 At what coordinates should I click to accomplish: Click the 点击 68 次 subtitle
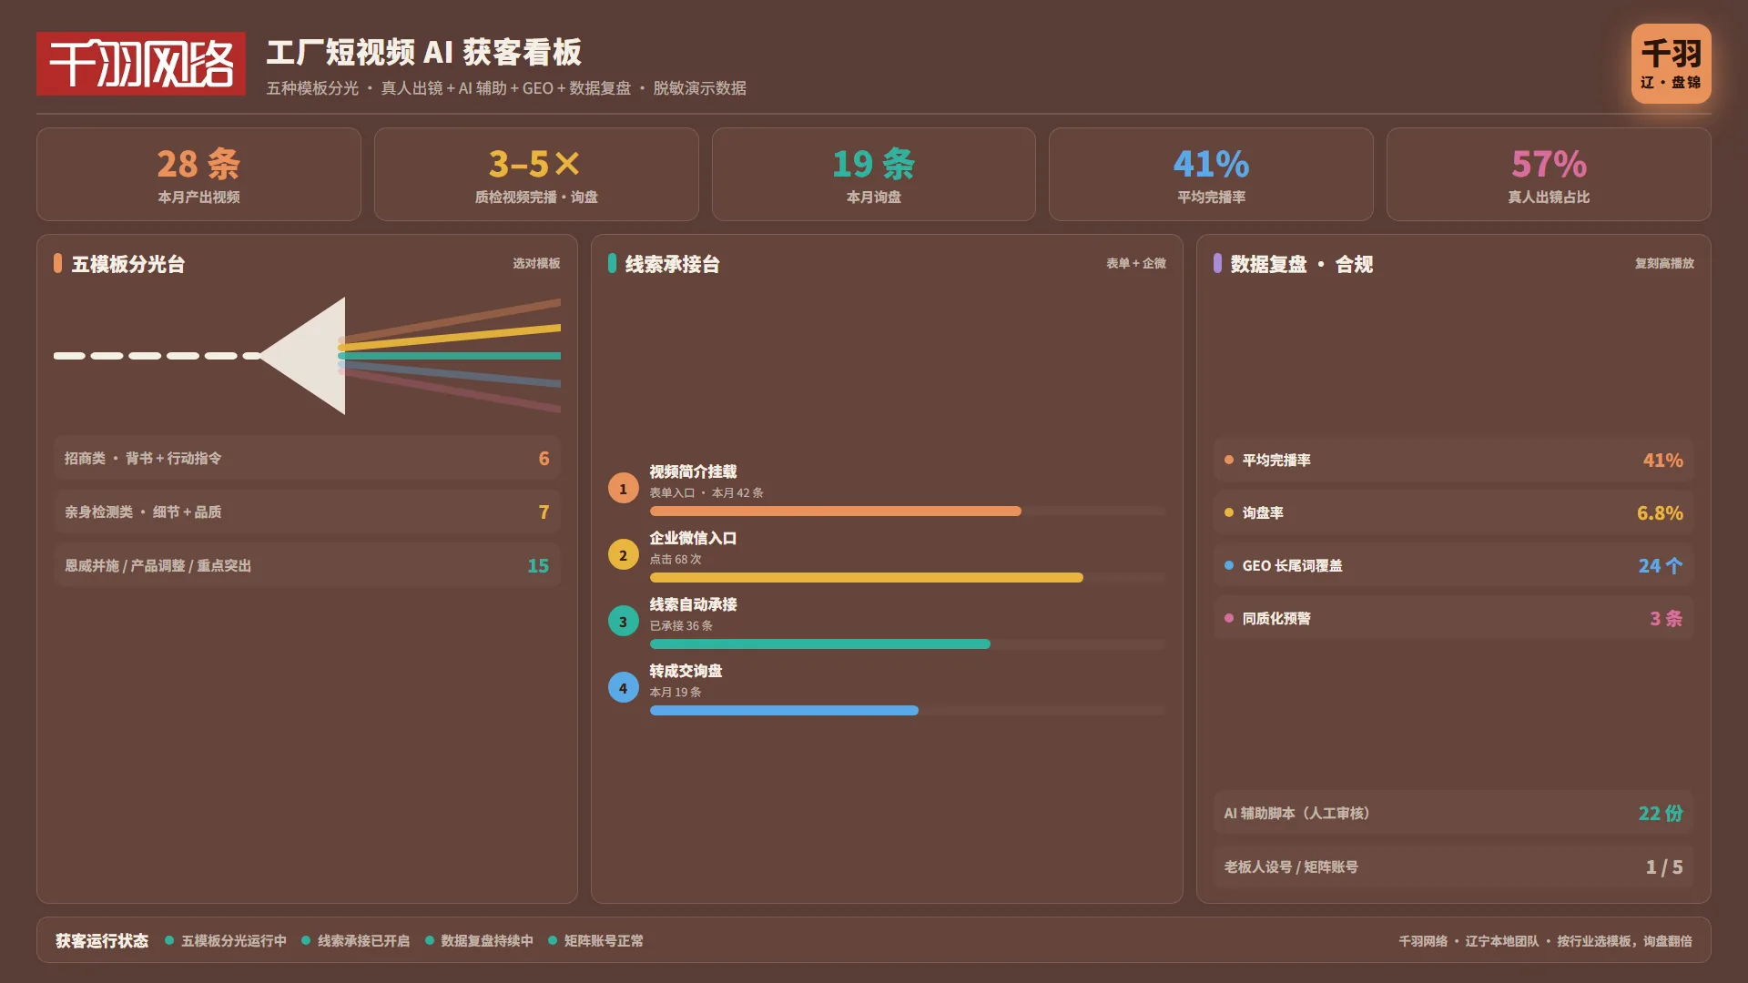[x=676, y=559]
